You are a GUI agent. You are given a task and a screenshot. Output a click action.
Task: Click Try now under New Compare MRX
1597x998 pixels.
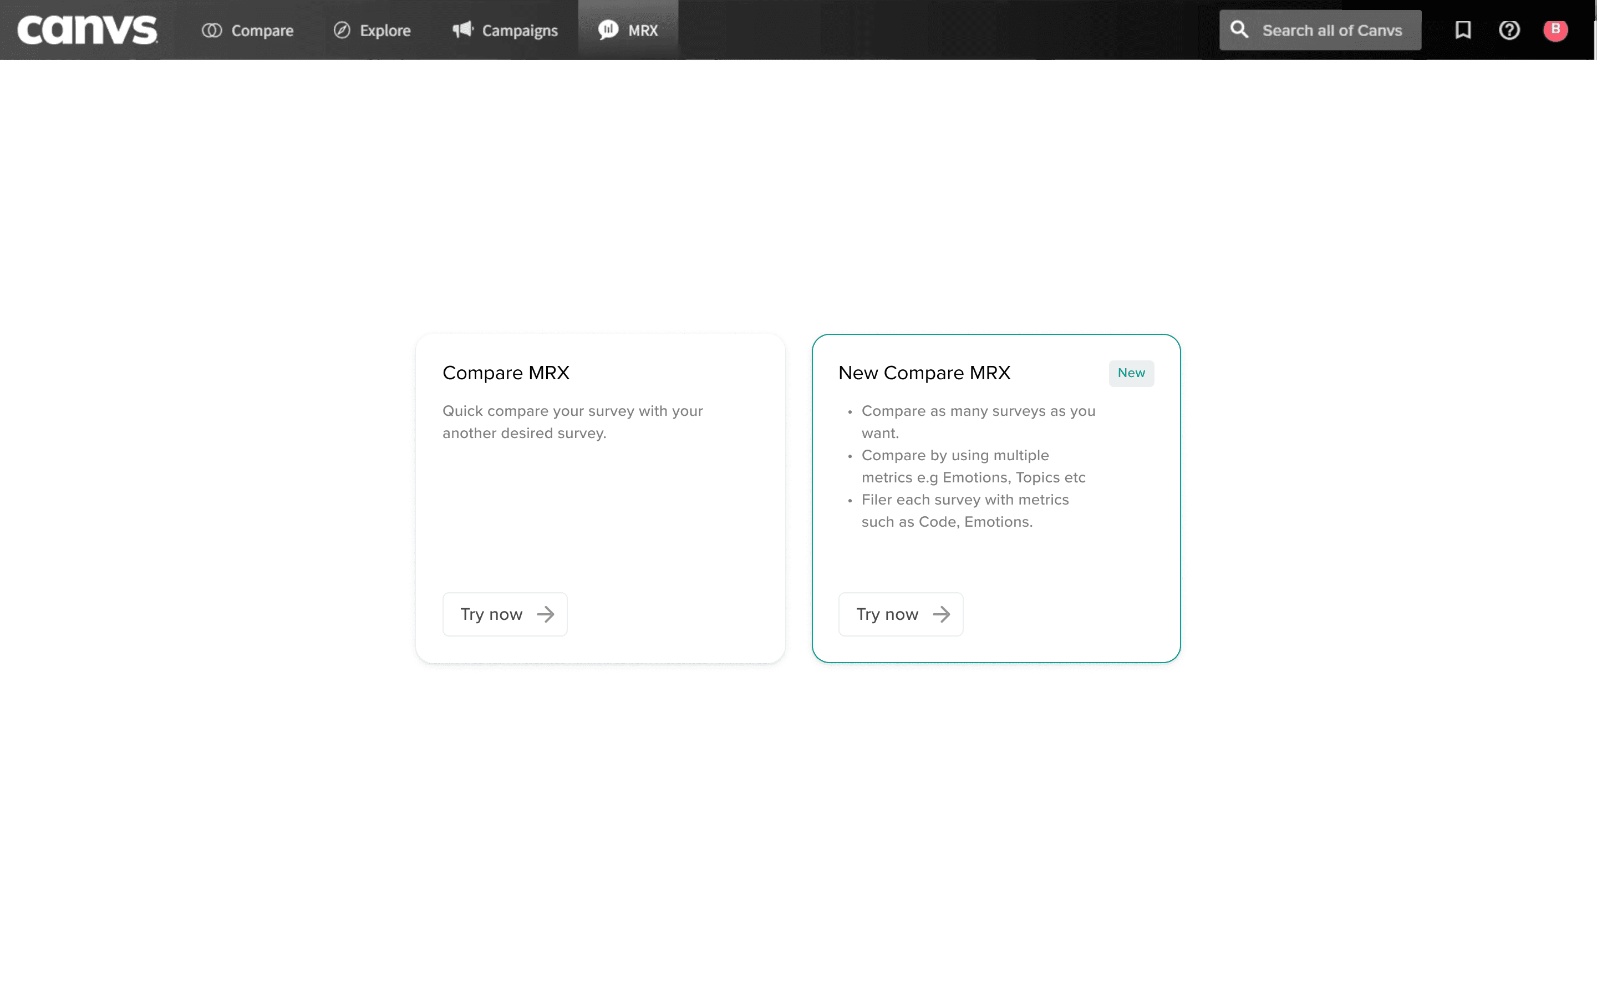(901, 614)
